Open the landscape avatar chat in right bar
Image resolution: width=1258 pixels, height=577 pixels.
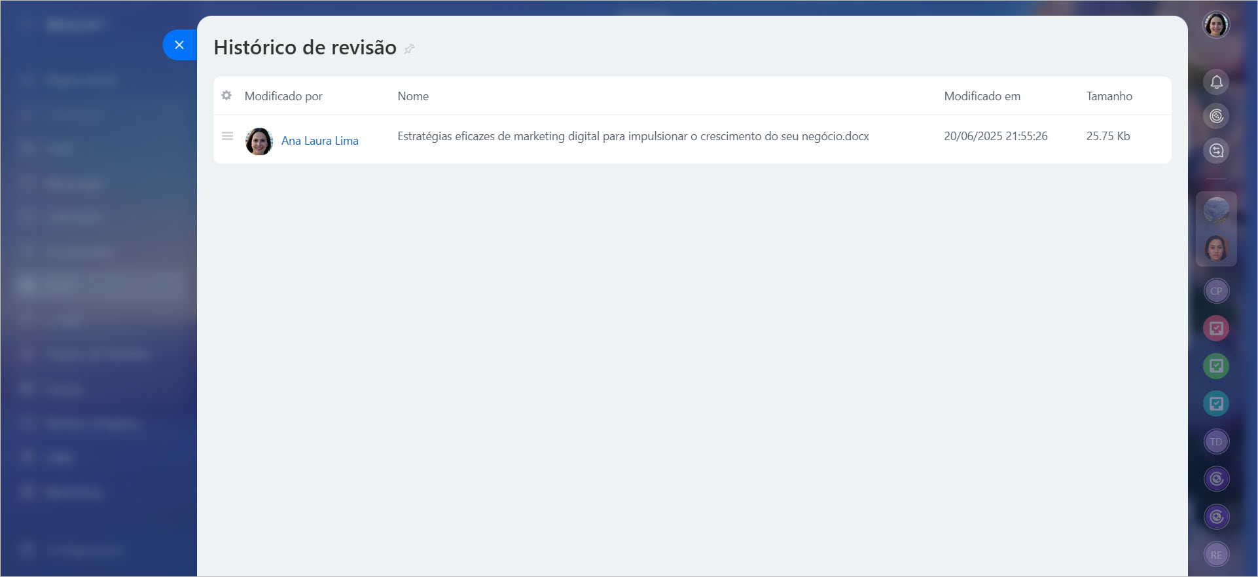tap(1216, 210)
